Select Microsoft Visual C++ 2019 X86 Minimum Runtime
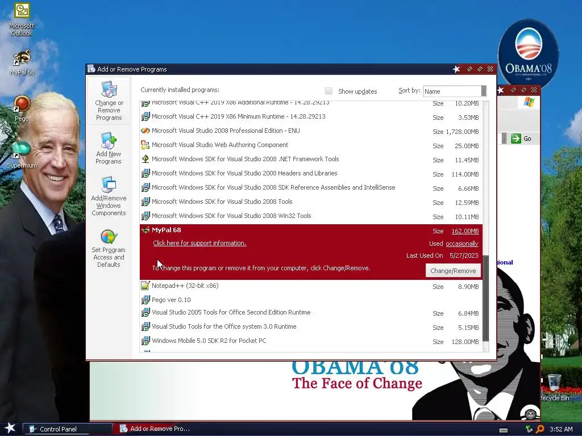 coord(238,116)
